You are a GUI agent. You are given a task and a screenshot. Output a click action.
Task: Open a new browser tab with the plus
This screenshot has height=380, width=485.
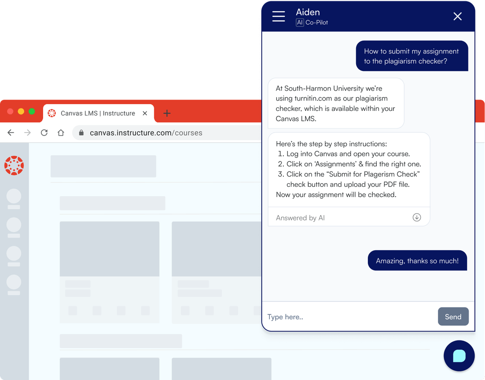167,113
